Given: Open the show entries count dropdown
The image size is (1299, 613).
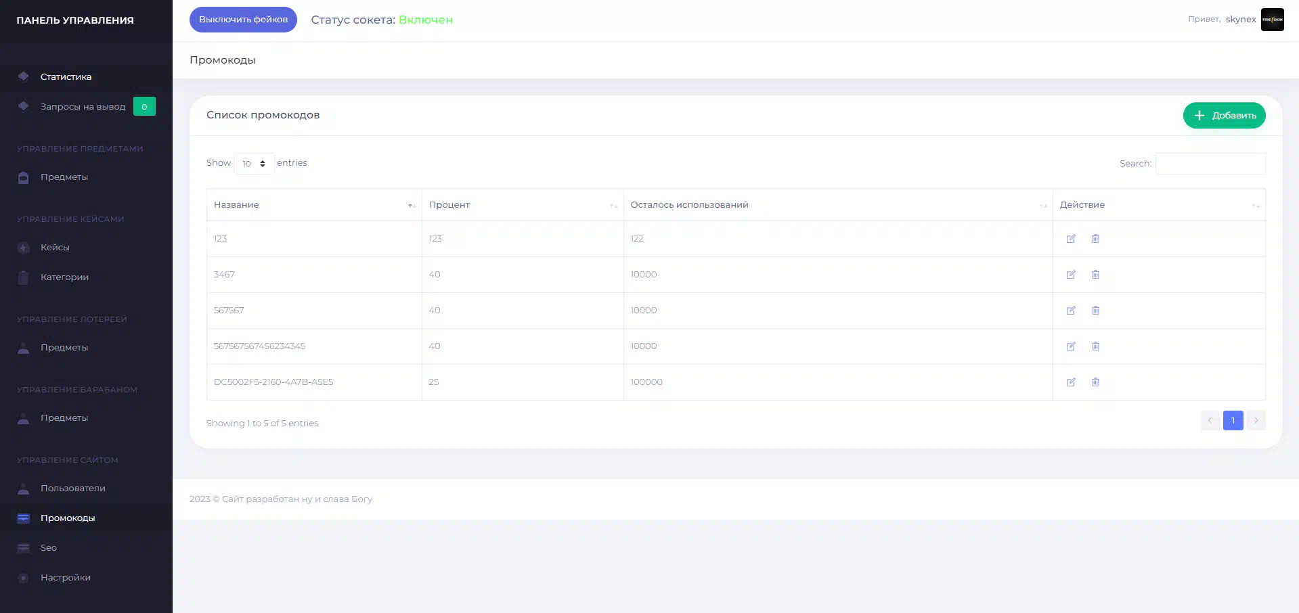Looking at the screenshot, I should [x=254, y=164].
